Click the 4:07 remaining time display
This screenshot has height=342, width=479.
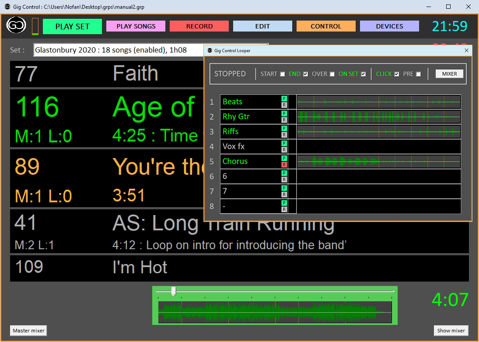[450, 300]
